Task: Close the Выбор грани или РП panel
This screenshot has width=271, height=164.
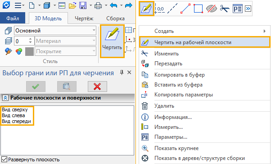Action: 129,73
